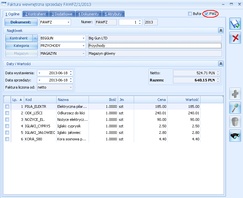Click the Kategoria button
The width and height of the screenshot is (243, 198).
(x=21, y=46)
